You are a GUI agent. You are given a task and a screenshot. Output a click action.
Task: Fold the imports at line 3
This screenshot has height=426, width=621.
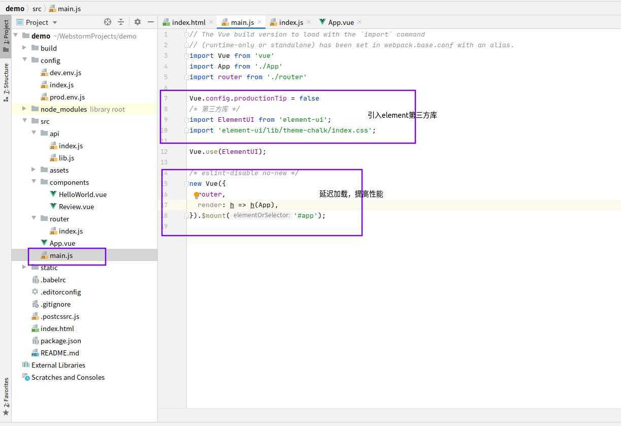coord(186,56)
